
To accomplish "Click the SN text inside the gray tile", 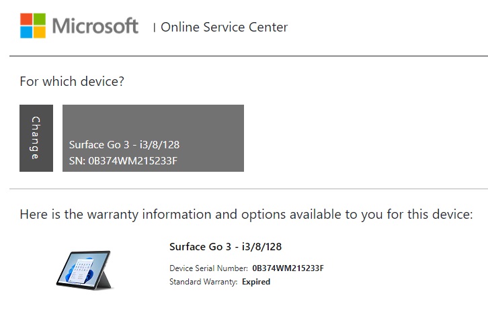I will (x=123, y=160).
